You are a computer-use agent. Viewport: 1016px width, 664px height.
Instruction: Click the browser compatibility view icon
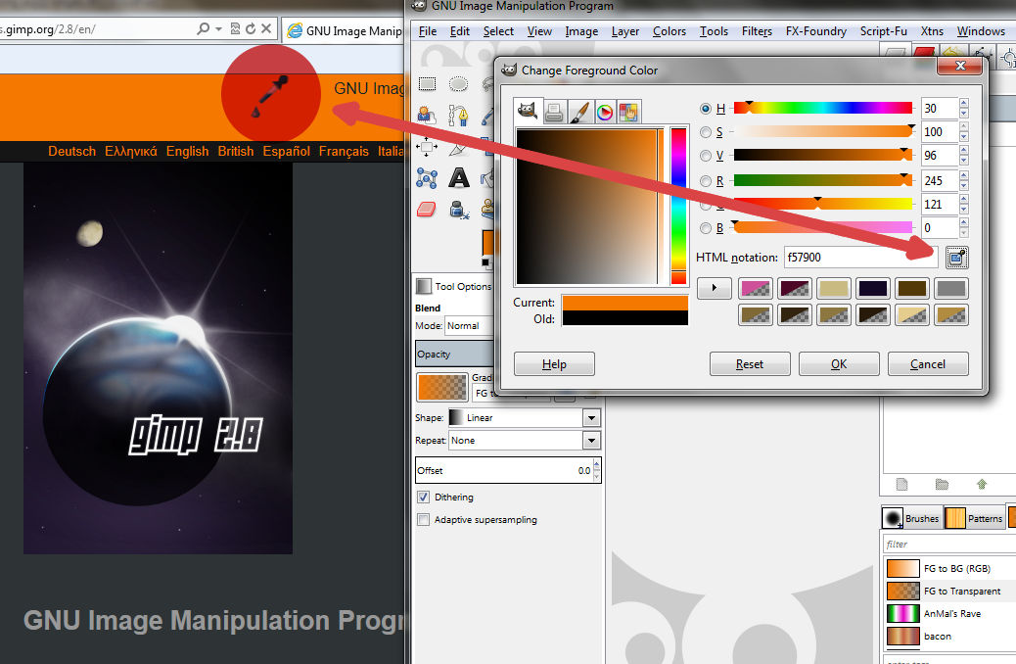click(235, 28)
